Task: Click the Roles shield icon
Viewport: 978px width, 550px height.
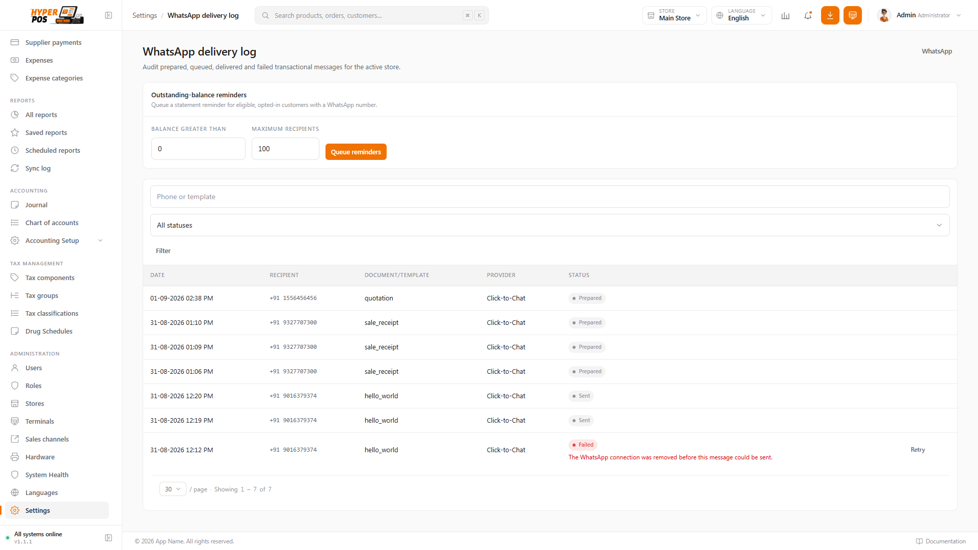Action: [x=15, y=386]
